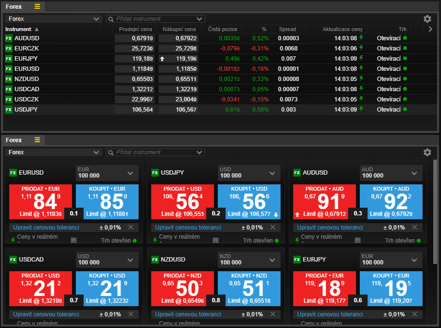Click Upravit cenovou toleranci in NZDUSD tile
The image size is (441, 328).
(188, 314)
